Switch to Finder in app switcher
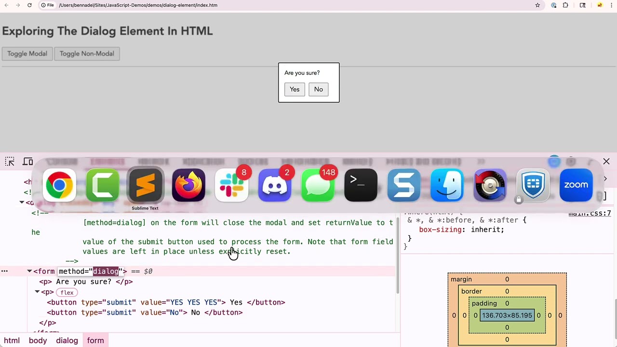 point(447,185)
